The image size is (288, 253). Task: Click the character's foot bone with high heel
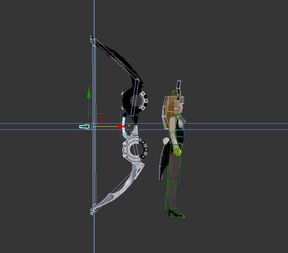coord(174,213)
